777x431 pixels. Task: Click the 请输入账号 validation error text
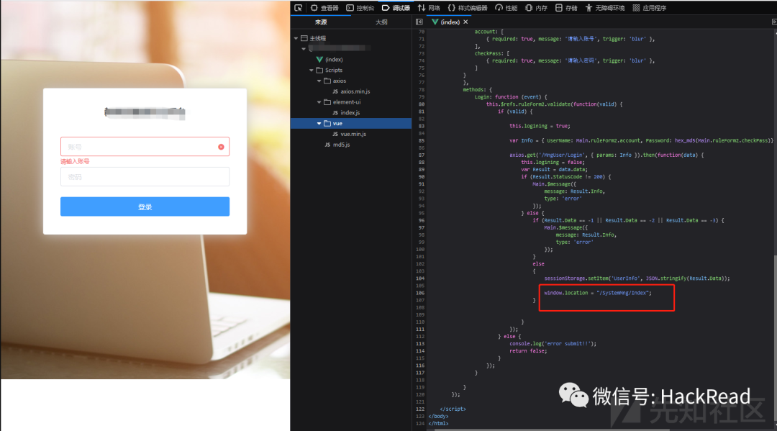(x=75, y=161)
